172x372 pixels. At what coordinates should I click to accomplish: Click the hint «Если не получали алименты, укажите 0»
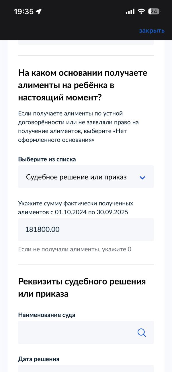coord(75,249)
